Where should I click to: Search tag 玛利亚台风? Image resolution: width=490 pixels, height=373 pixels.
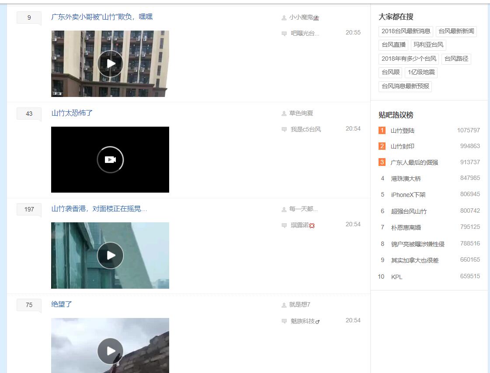coord(428,45)
